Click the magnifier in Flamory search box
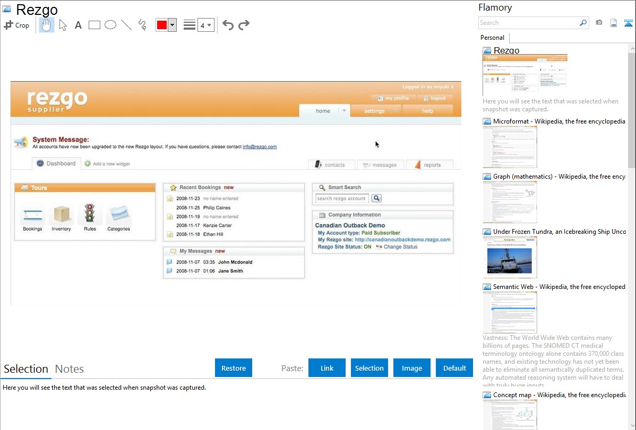 click(x=583, y=23)
